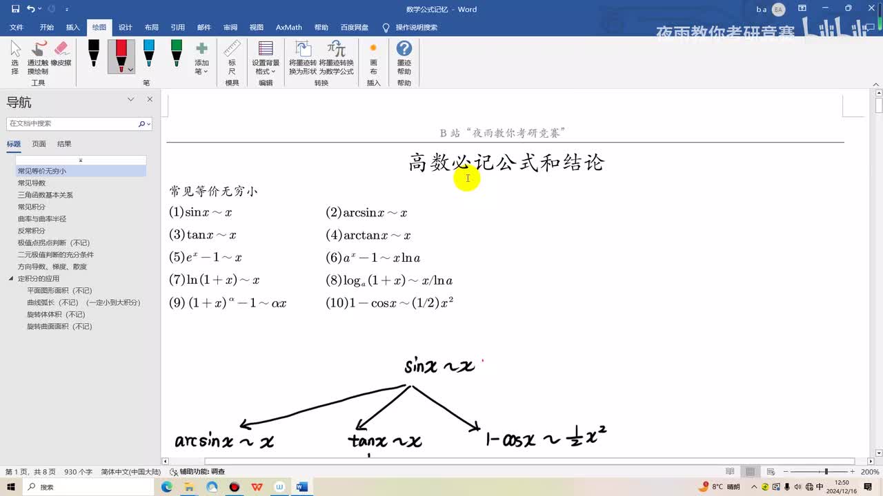Toggle the 标尺 ruler stencil
883x496 pixels.
232,58
